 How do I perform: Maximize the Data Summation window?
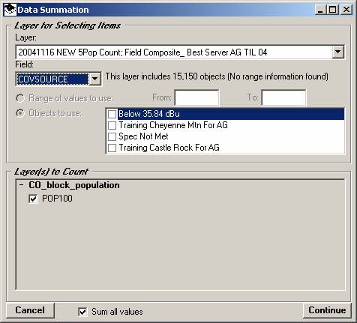333,10
